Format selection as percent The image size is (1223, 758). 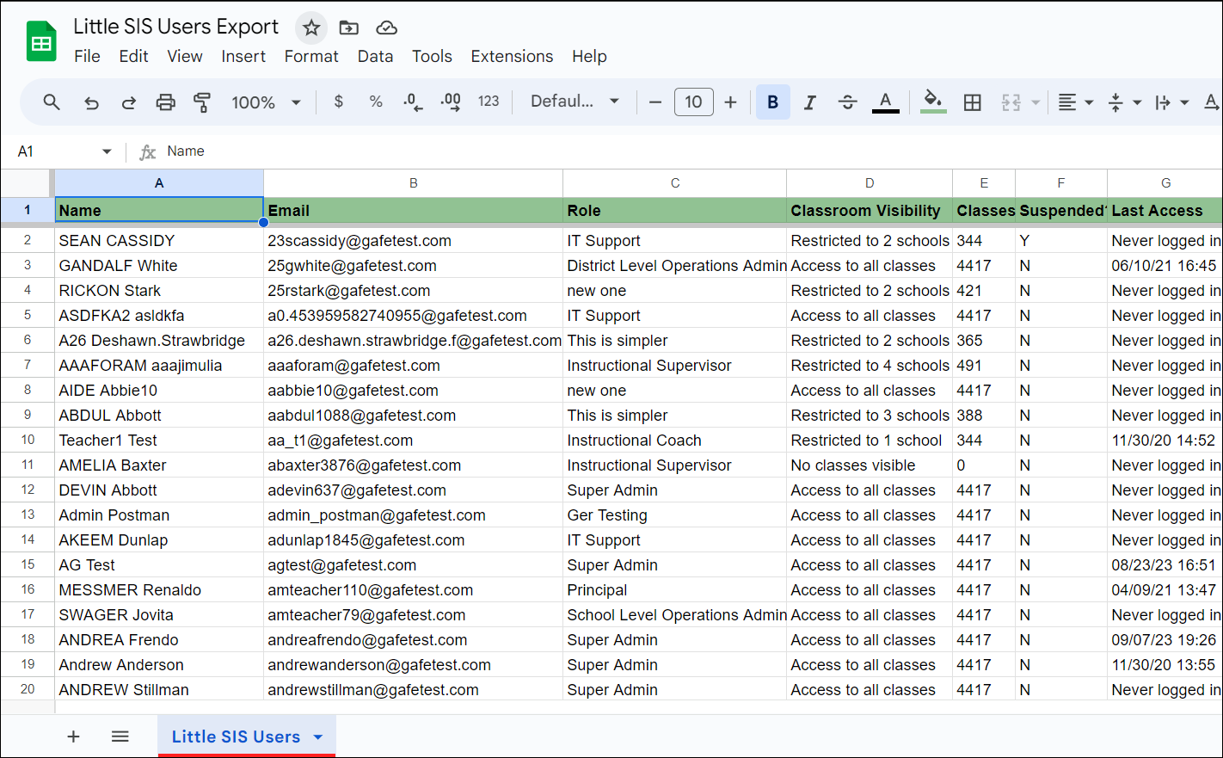coord(376,102)
